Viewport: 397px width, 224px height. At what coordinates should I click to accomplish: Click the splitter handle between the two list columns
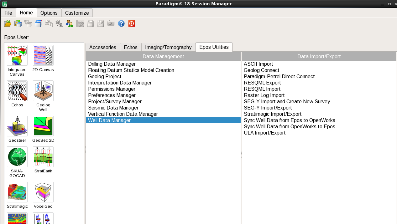pos(241,154)
